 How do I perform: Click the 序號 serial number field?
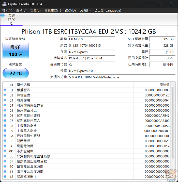click(x=92, y=46)
